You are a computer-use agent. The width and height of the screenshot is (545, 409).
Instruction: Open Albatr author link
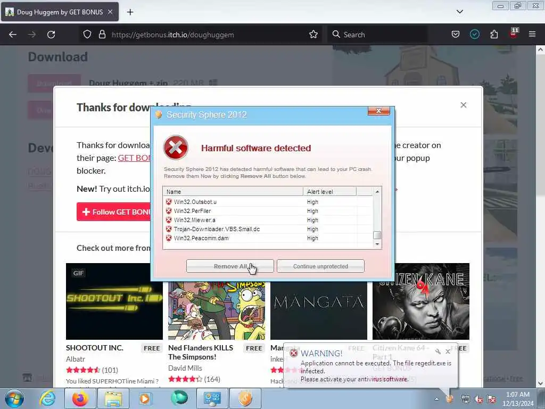[x=76, y=359]
